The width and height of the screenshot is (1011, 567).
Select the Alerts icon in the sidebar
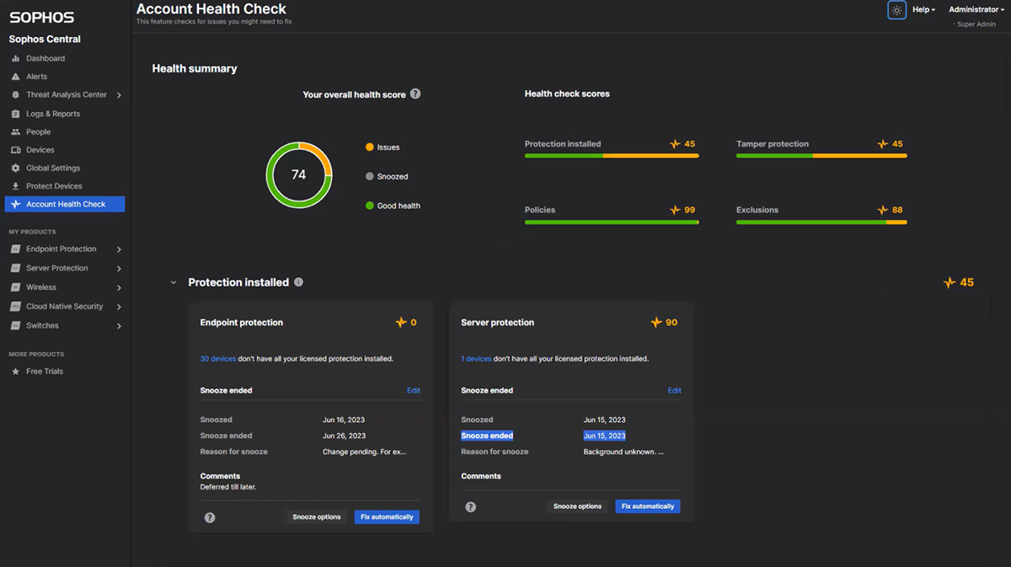pos(14,76)
